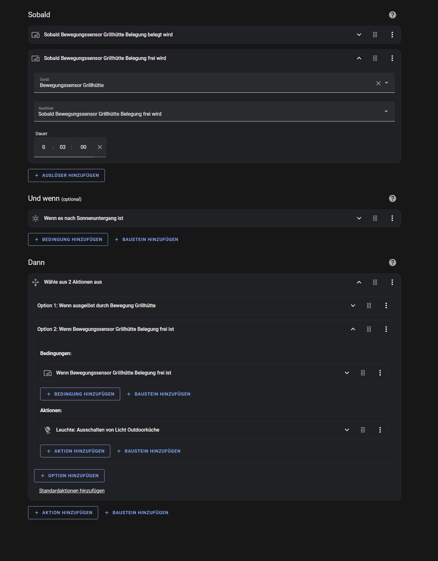Click 'Option hinzufügen' button
Viewport: 438px width, 561px height.
69,476
